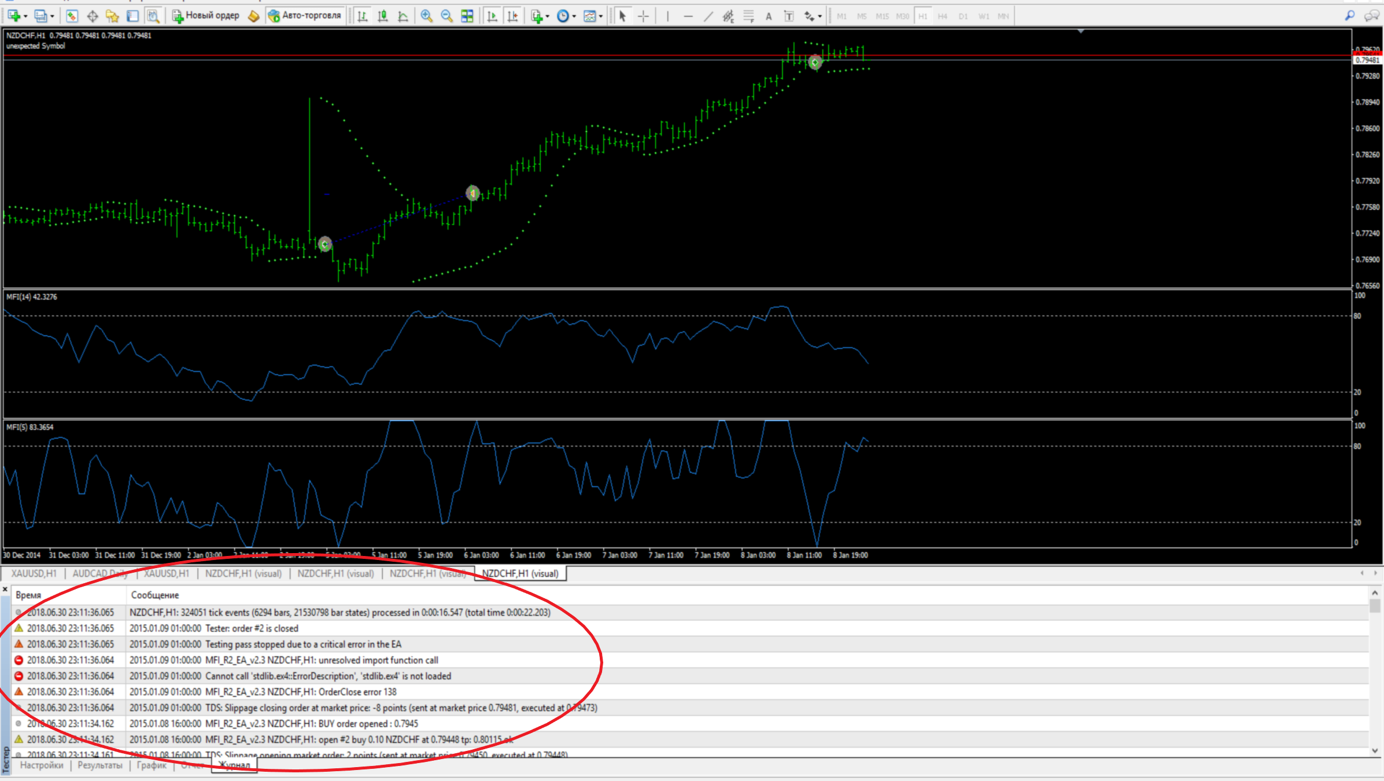
Task: Open the XAUUSD,H1 chart tab
Action: click(34, 573)
